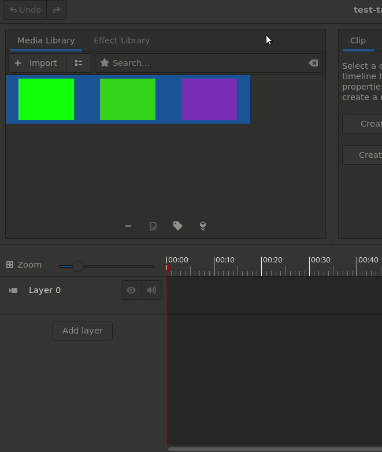The image size is (382, 452).
Task: Select the purple clip thumbnail
Action: [209, 99]
